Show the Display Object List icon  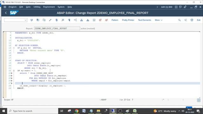pyautogui.click(x=82, y=20)
